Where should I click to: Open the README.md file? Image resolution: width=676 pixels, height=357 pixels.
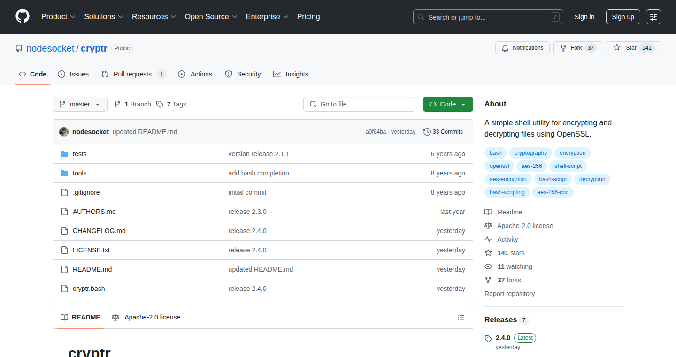[x=92, y=269]
